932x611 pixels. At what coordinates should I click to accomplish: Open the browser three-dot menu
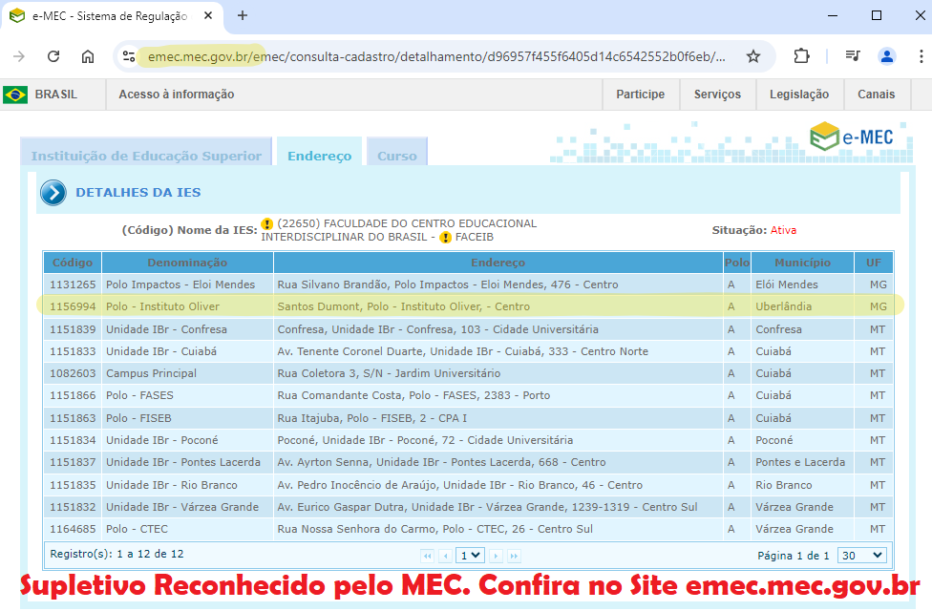tap(919, 56)
